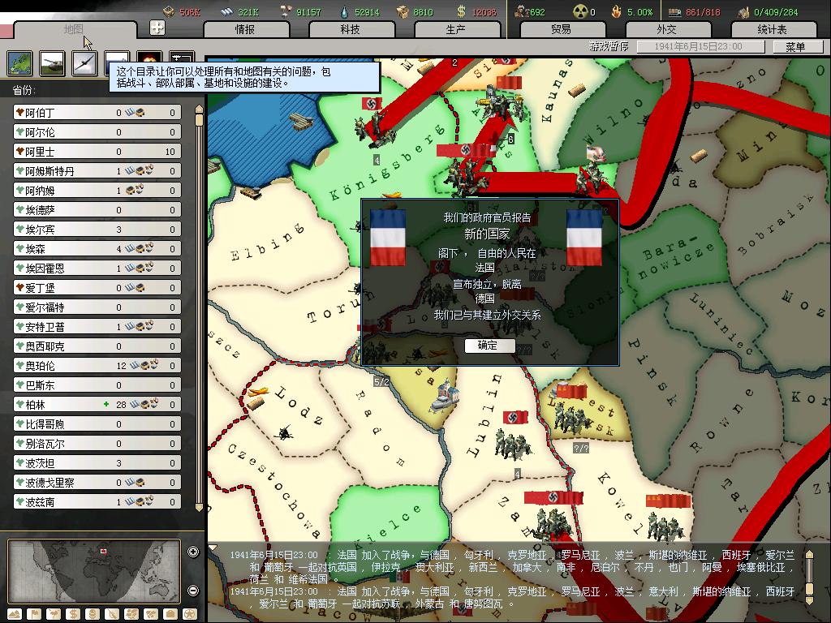
Task: Click the supplies crate icon (8810)
Action: (x=403, y=11)
